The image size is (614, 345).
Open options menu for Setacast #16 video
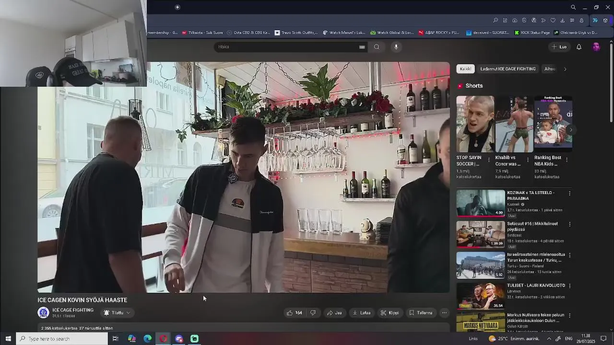coord(570,224)
